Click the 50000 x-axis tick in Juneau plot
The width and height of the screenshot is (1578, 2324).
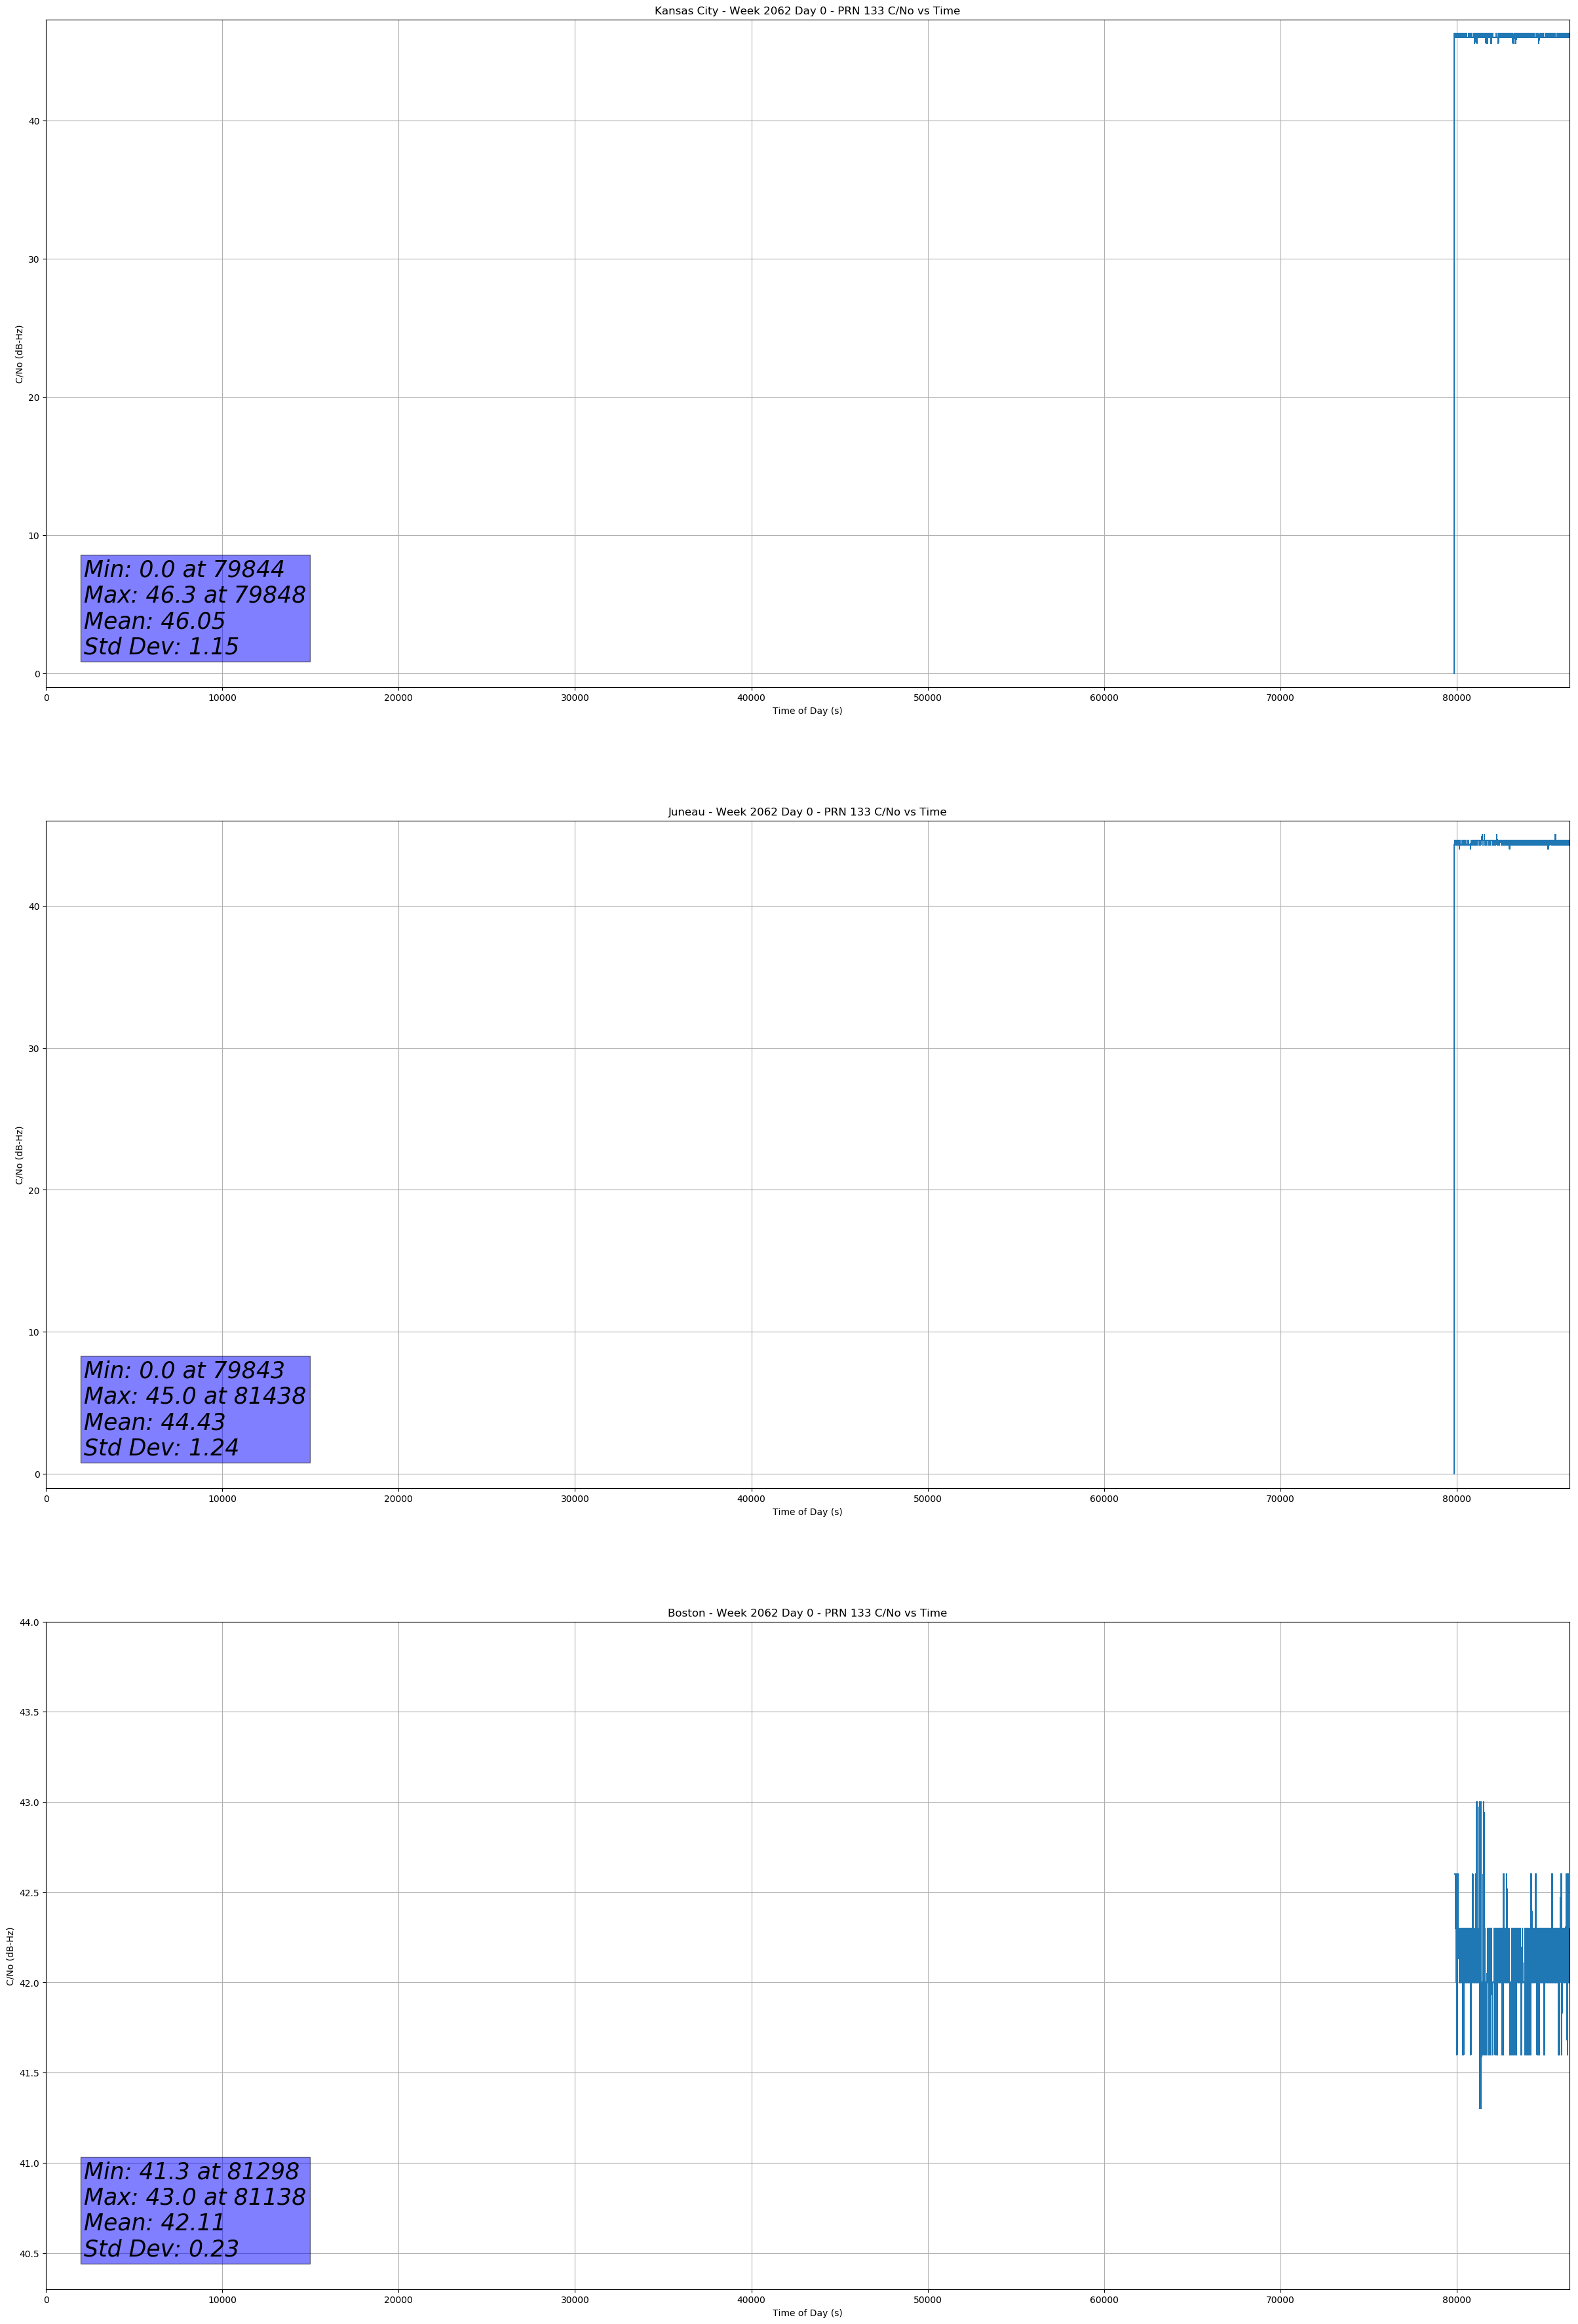point(927,1499)
